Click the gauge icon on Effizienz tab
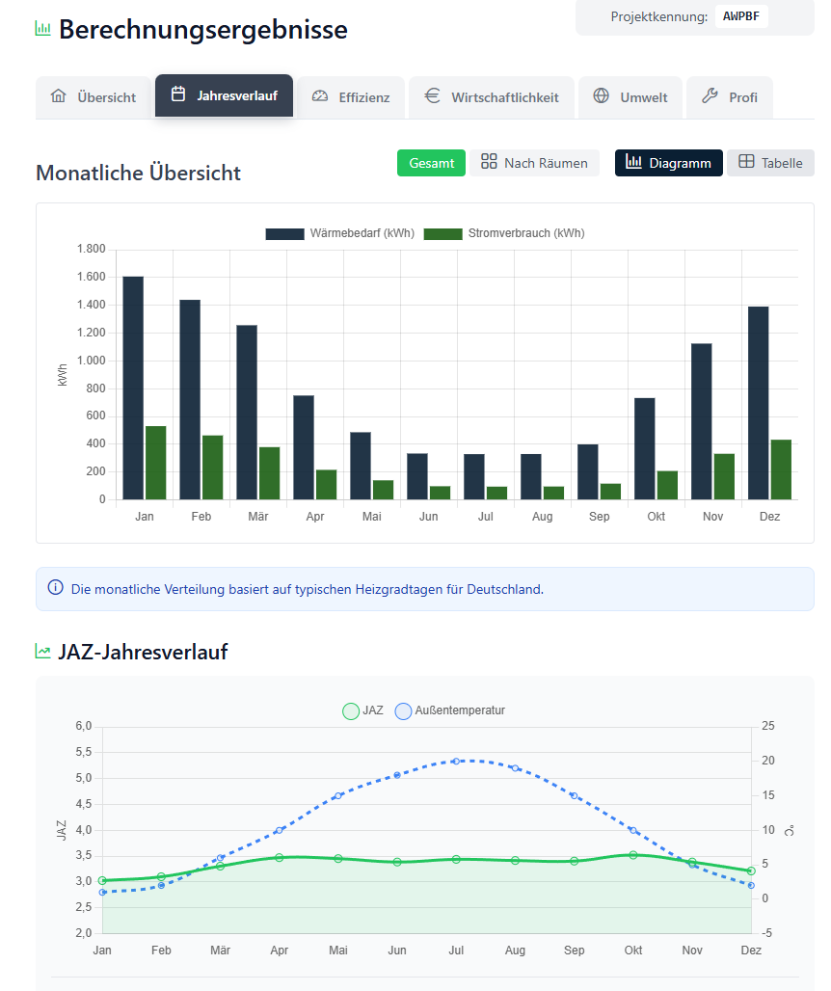This screenshot has width=831, height=991. [x=320, y=96]
